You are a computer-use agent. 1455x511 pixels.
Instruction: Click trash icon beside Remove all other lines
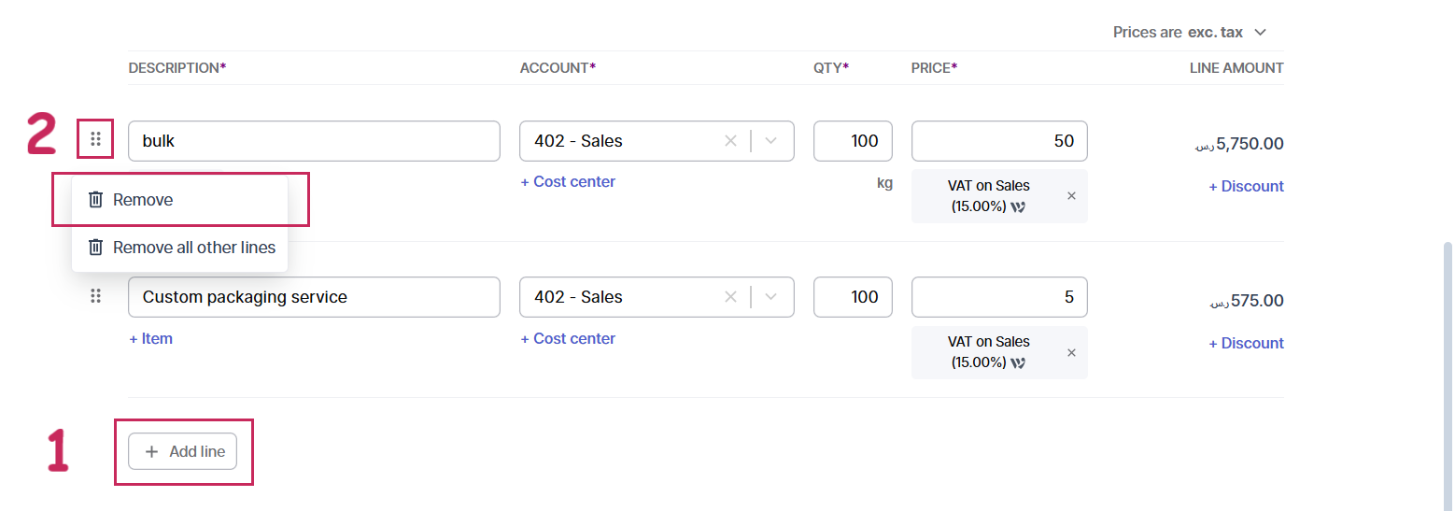click(95, 248)
